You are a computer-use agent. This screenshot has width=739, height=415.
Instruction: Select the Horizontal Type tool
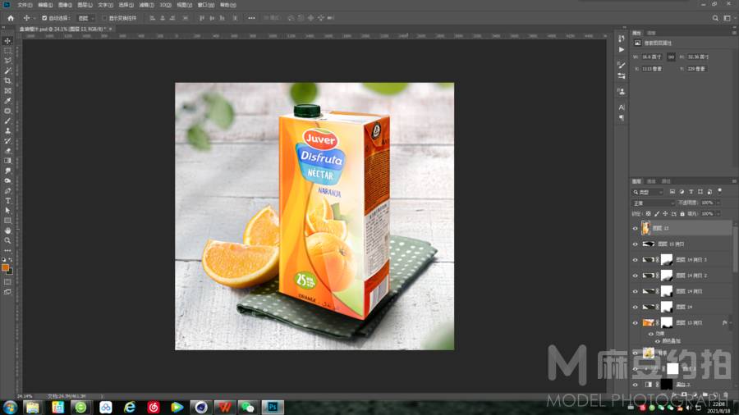point(7,201)
